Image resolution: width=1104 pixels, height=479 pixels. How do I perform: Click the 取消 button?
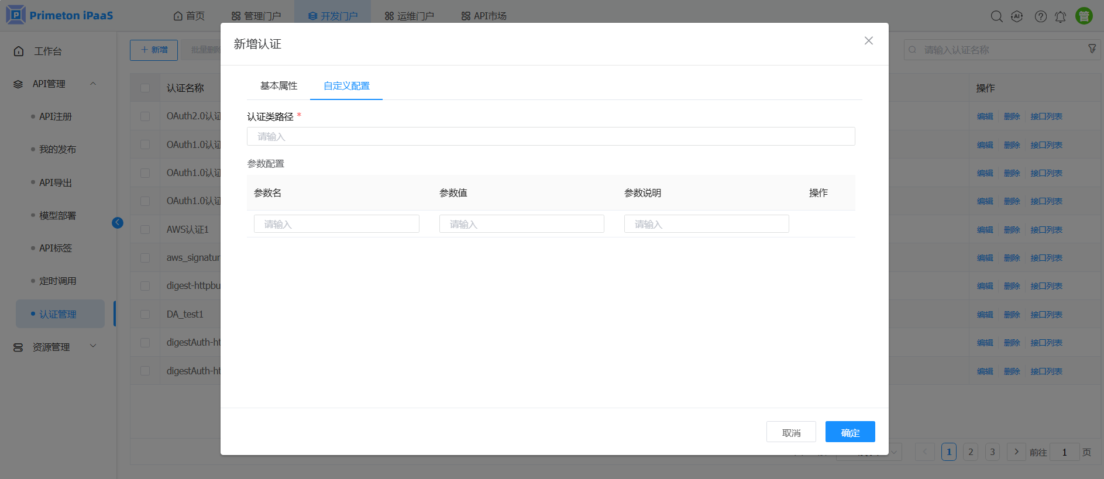tap(790, 432)
